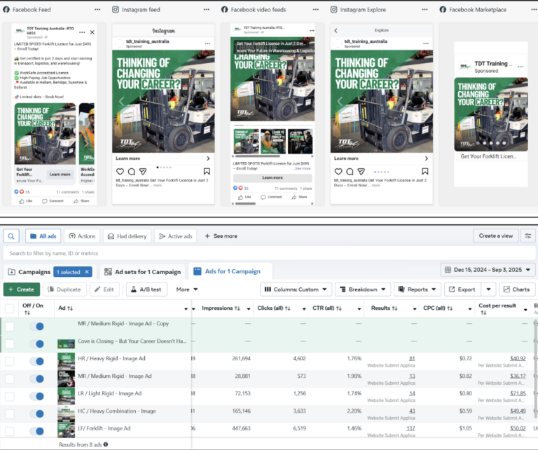
Task: Close the Facebook Feed ad preview with X
Action: pos(92,32)
